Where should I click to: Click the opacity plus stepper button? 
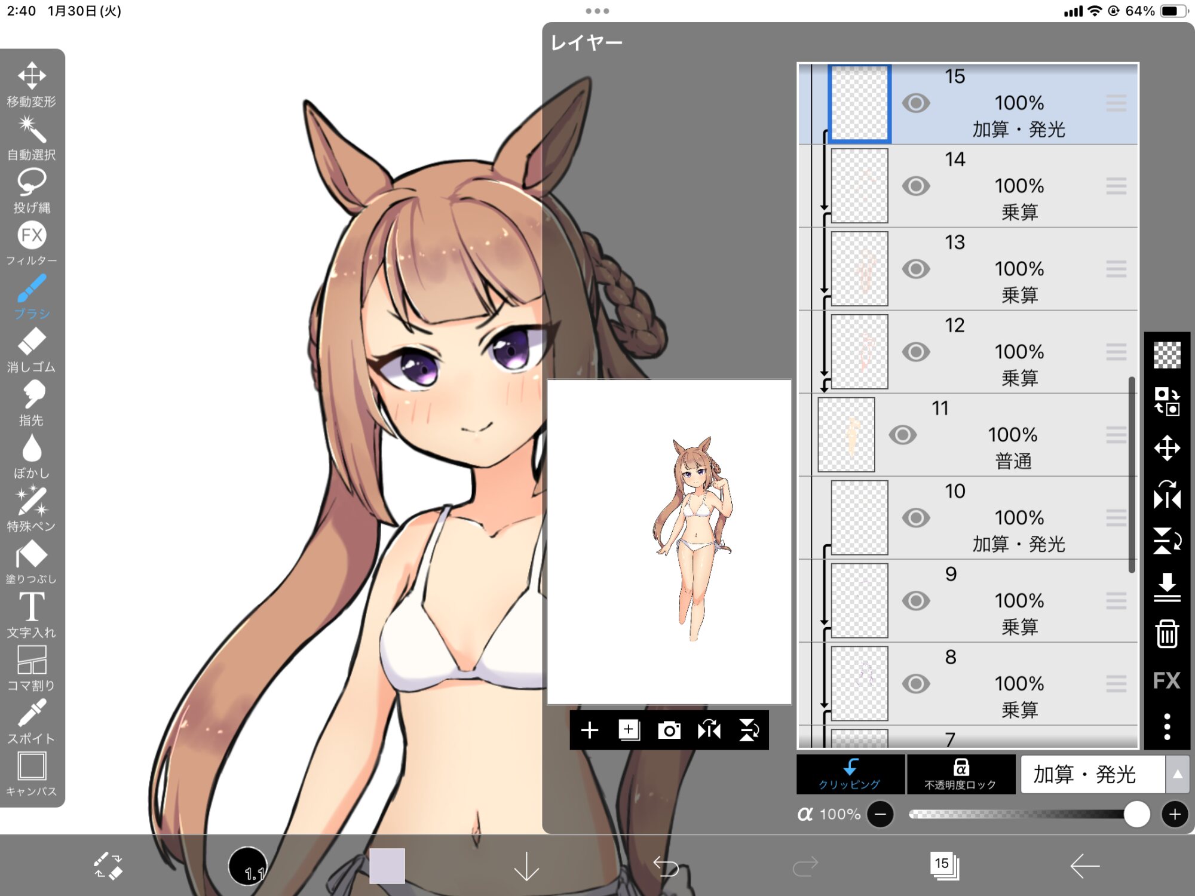[x=1174, y=814]
